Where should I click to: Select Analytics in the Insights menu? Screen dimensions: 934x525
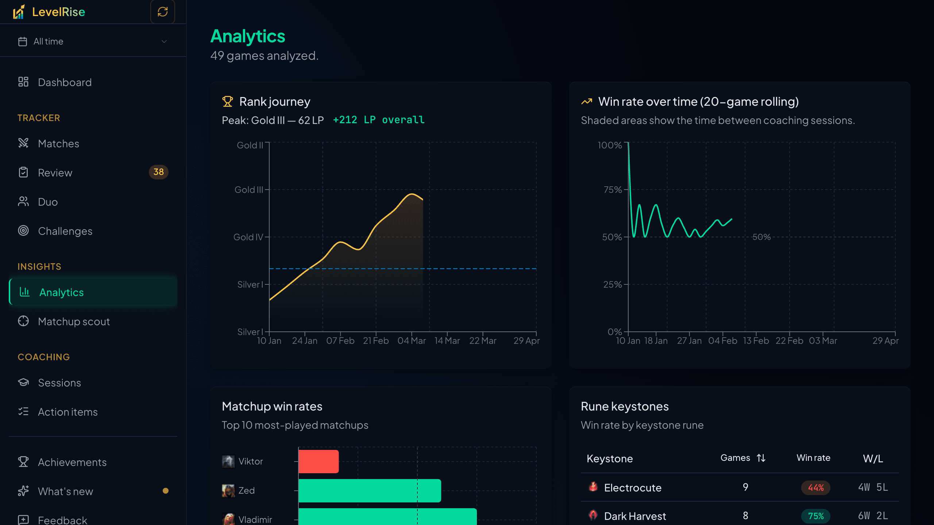click(62, 292)
